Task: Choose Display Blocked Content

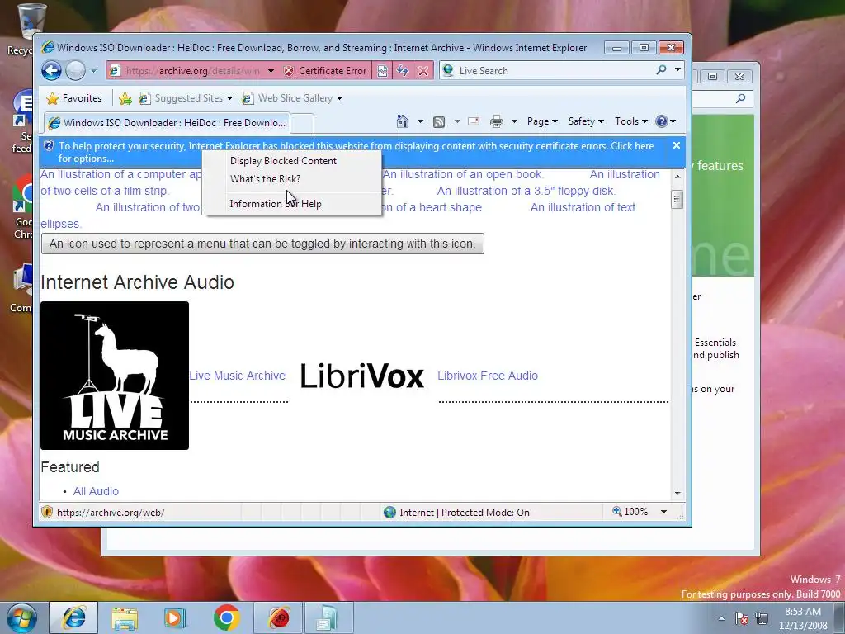Action: click(284, 161)
